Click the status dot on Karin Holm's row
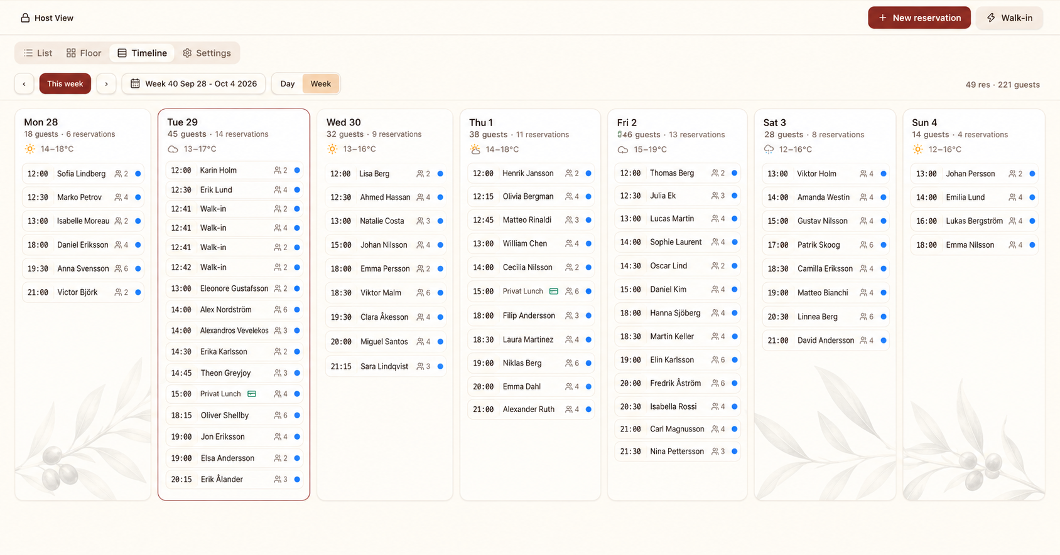Image resolution: width=1060 pixels, height=555 pixels. (297, 170)
